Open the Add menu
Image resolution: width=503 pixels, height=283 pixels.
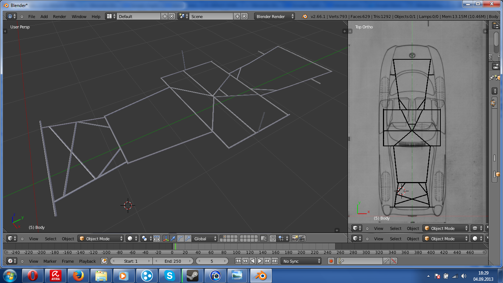44,17
